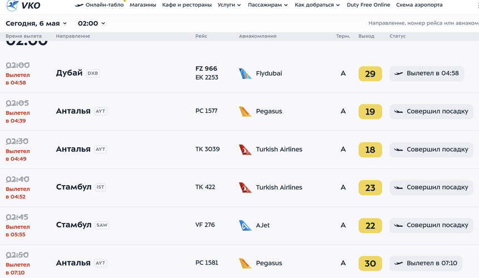Open the Кафе и рестораны menu item
Viewport: 479px width, 278px height.
187,5
